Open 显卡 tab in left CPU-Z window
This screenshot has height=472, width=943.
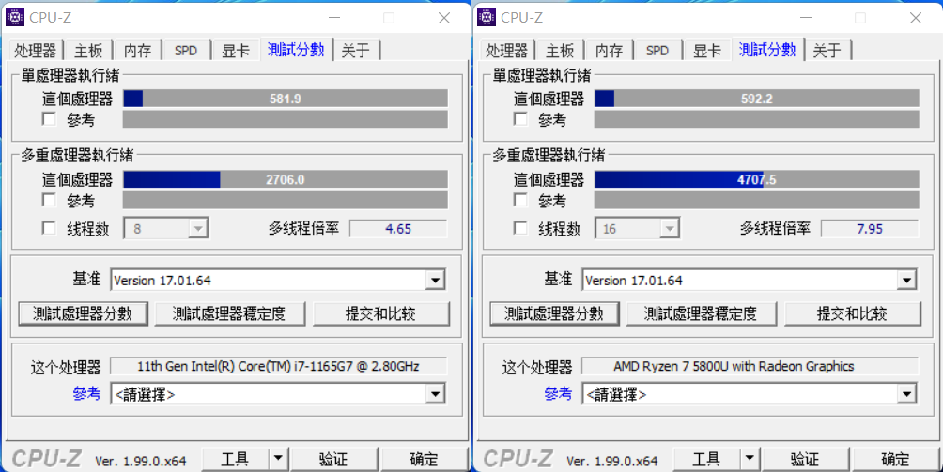235,51
